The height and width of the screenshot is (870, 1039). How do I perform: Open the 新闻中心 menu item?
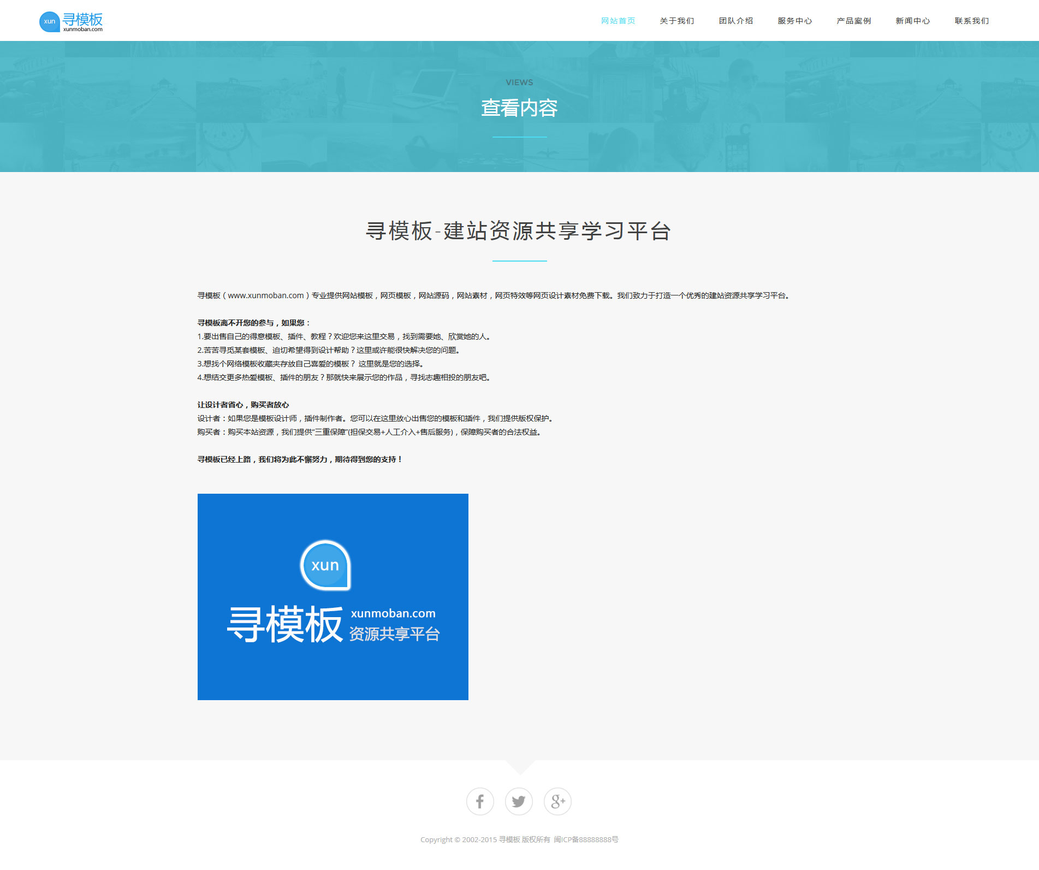pos(913,21)
